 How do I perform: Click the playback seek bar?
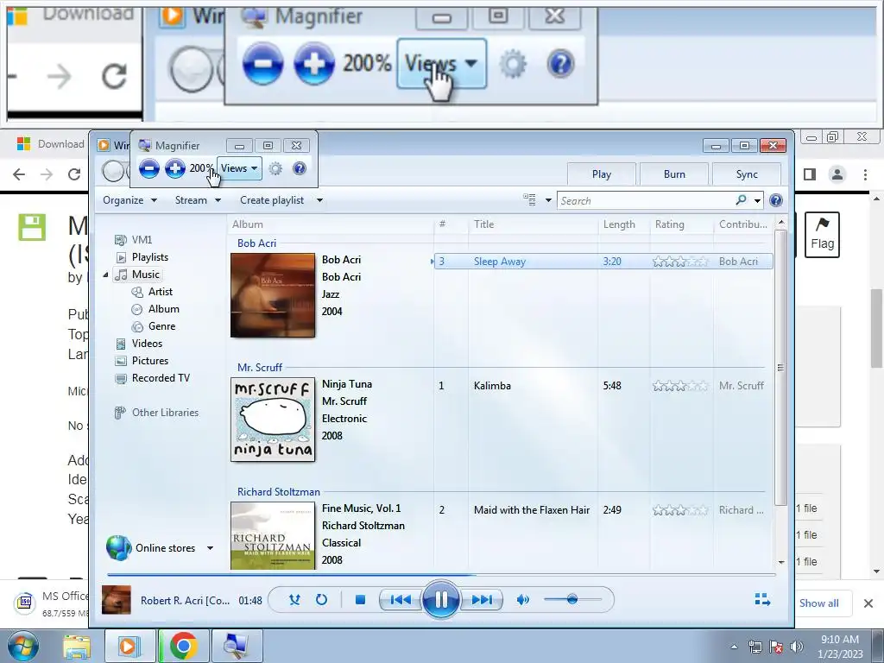(441, 574)
